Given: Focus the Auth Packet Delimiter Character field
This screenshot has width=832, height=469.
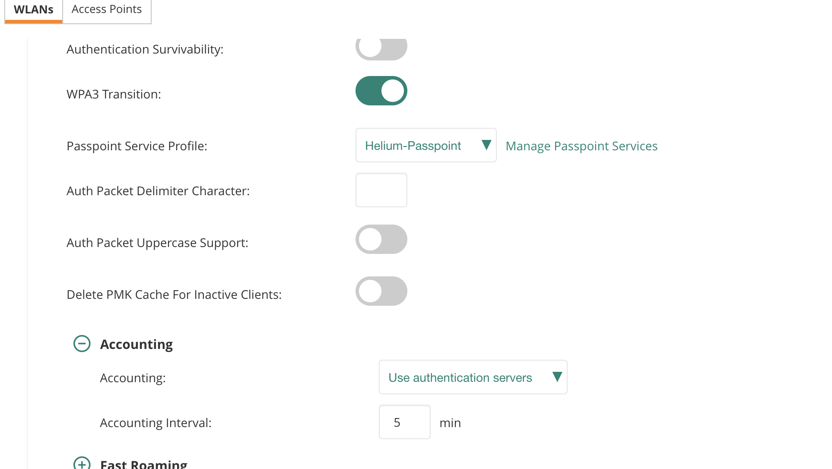Looking at the screenshot, I should (x=381, y=190).
